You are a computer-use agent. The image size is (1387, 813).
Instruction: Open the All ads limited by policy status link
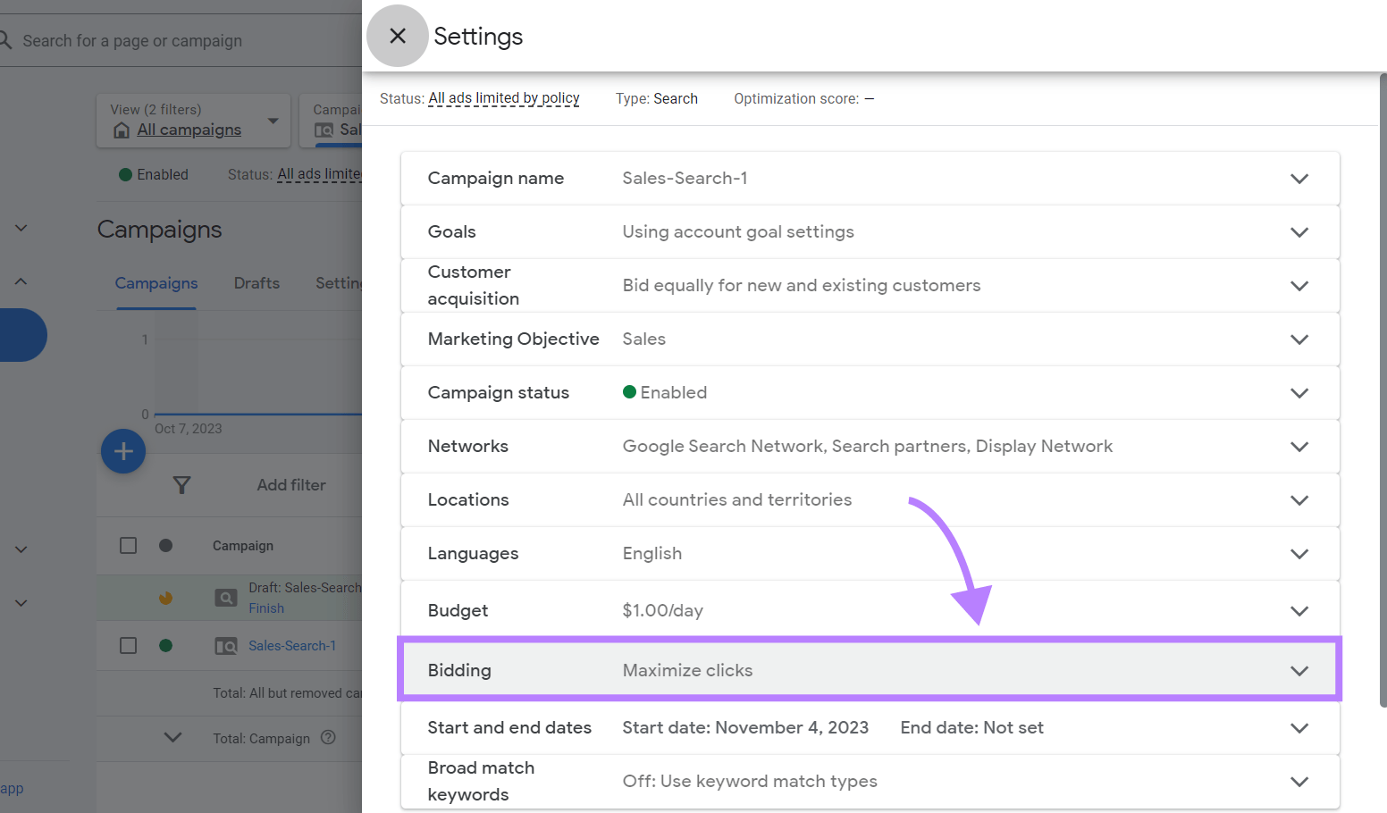pyautogui.click(x=503, y=98)
